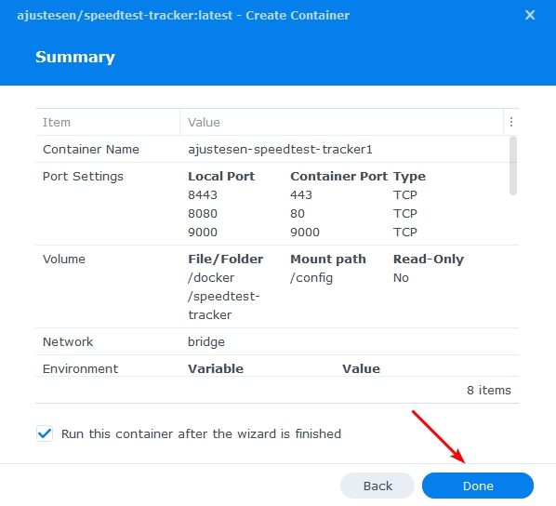
Task: Open the table column options menu
Action: (x=511, y=122)
